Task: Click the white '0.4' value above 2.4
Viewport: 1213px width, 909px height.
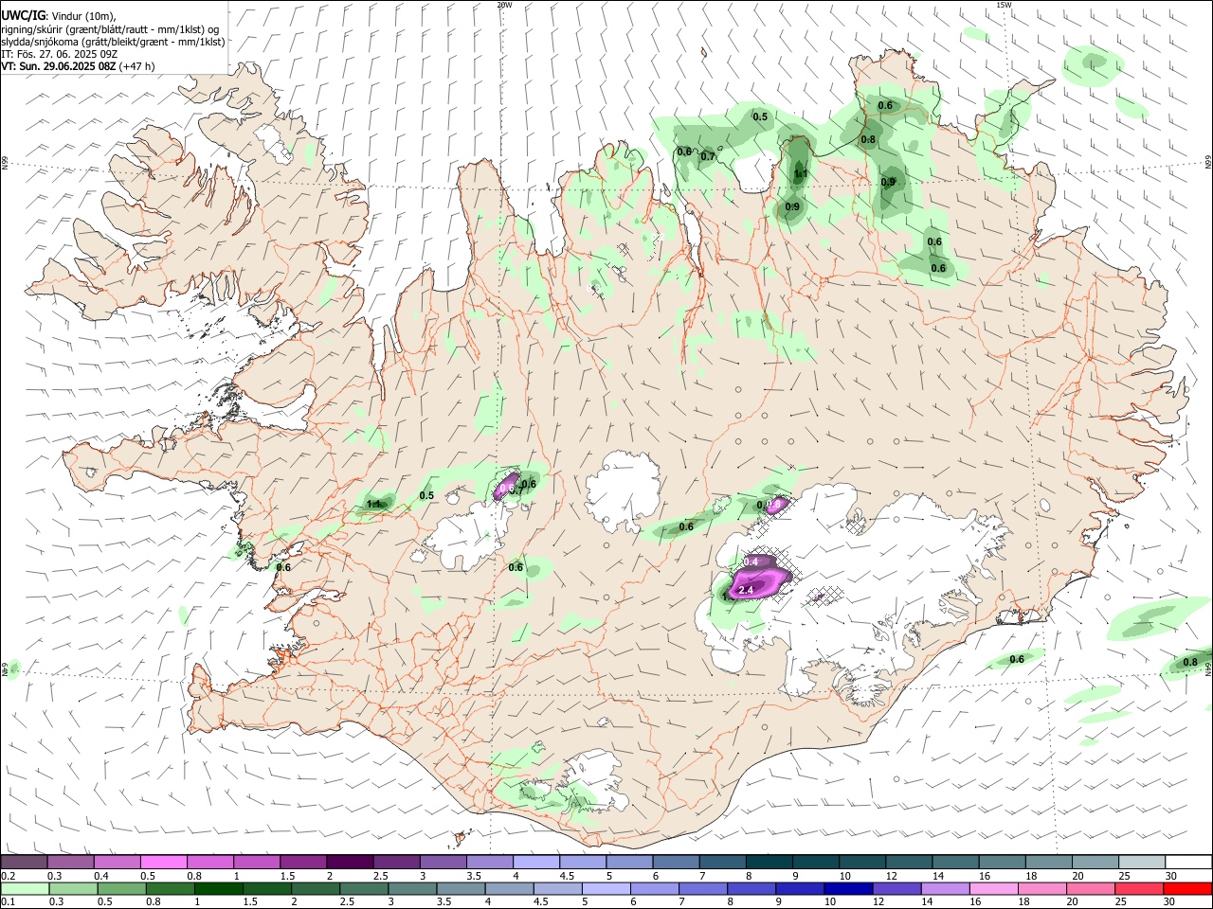Action: coord(751,562)
